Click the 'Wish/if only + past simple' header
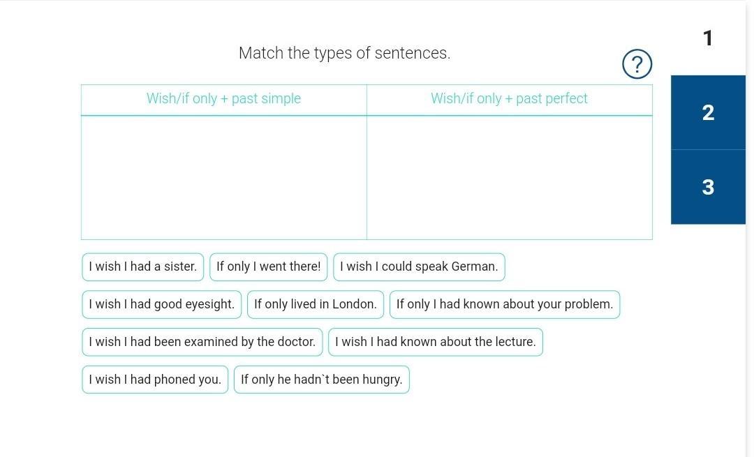Image resolution: width=754 pixels, height=457 pixels. click(223, 98)
